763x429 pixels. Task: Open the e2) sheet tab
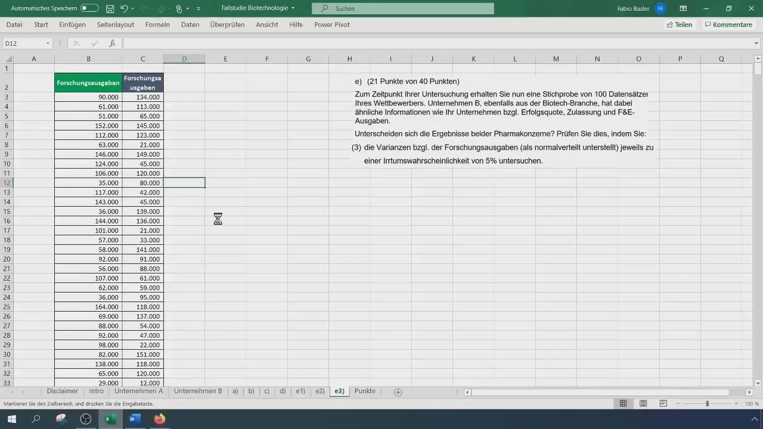tap(320, 391)
